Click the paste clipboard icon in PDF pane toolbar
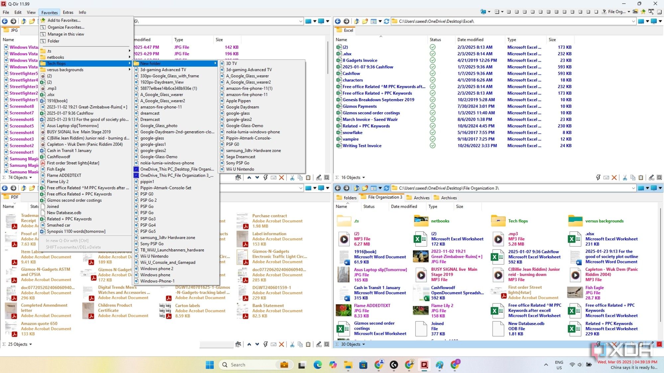Image resolution: width=664 pixels, height=373 pixels. pos(308,344)
